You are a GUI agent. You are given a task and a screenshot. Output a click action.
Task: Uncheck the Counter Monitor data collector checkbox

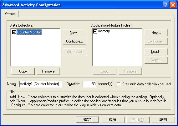[14, 32]
